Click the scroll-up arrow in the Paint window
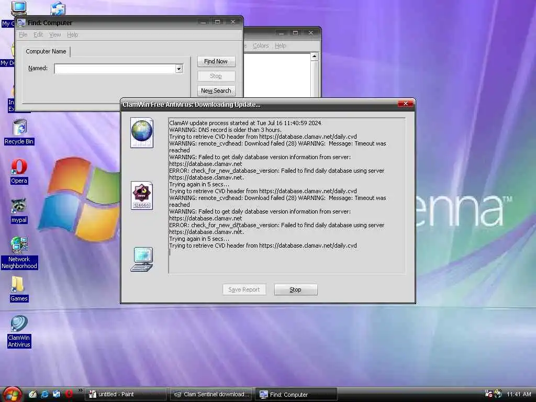This screenshot has width=536, height=402. pos(315,57)
